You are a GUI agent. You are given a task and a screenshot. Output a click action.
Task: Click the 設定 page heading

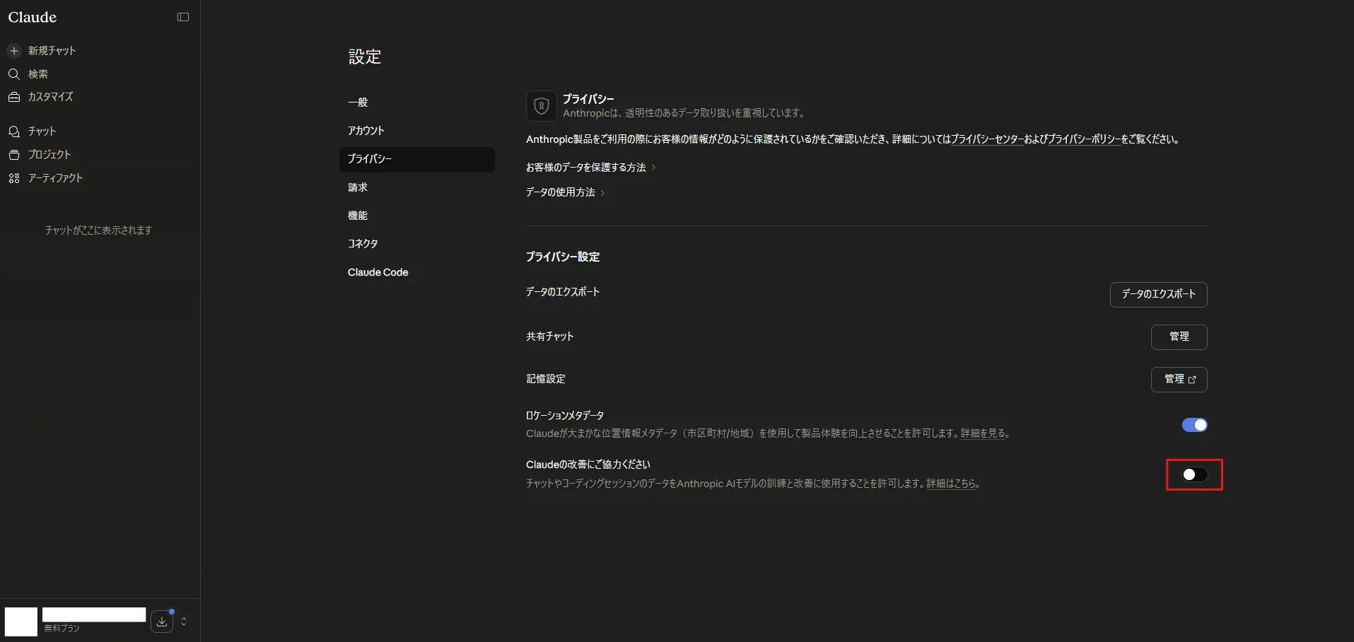tap(365, 57)
